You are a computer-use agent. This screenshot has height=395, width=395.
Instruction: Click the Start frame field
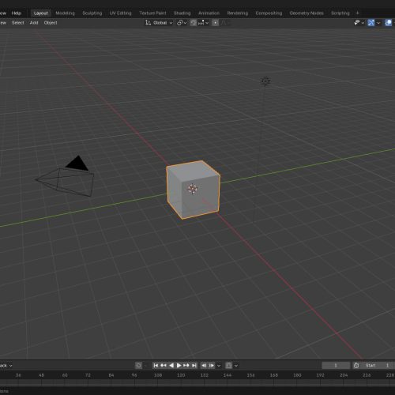(377, 365)
